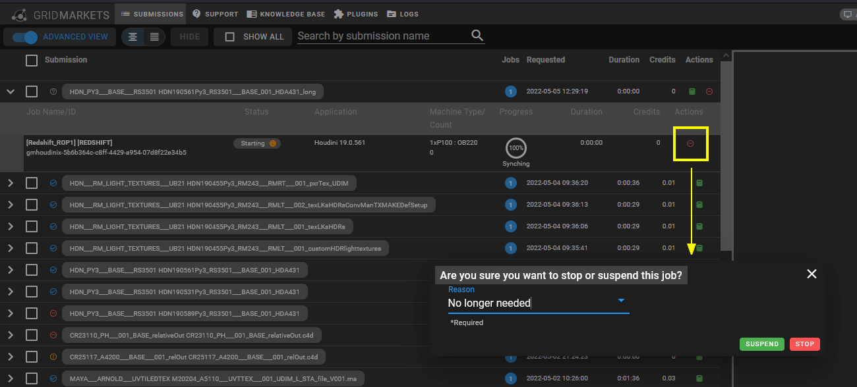Open the Support tab
This screenshot has width=857, height=387.
point(216,14)
